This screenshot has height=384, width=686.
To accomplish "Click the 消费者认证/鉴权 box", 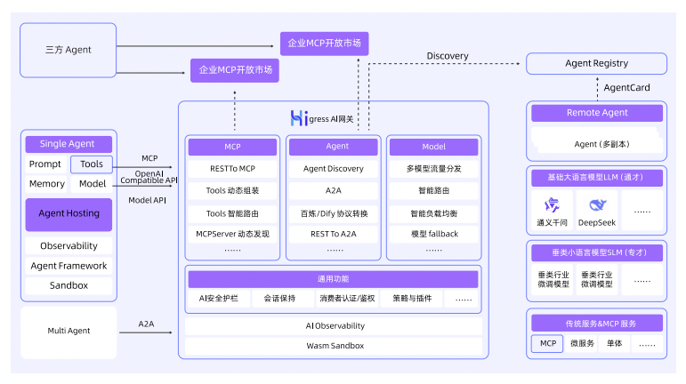I will [x=347, y=300].
